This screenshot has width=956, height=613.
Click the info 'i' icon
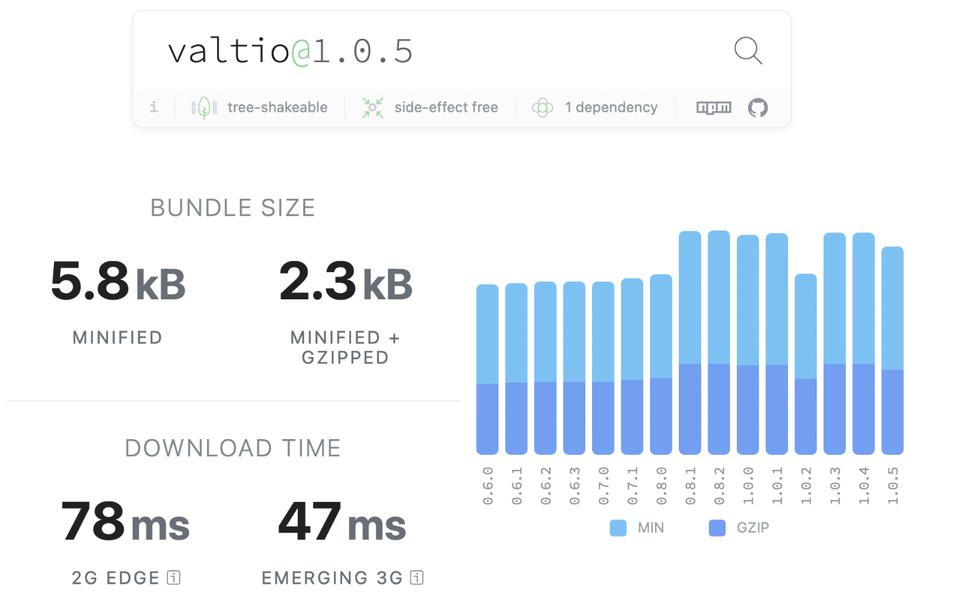click(154, 107)
